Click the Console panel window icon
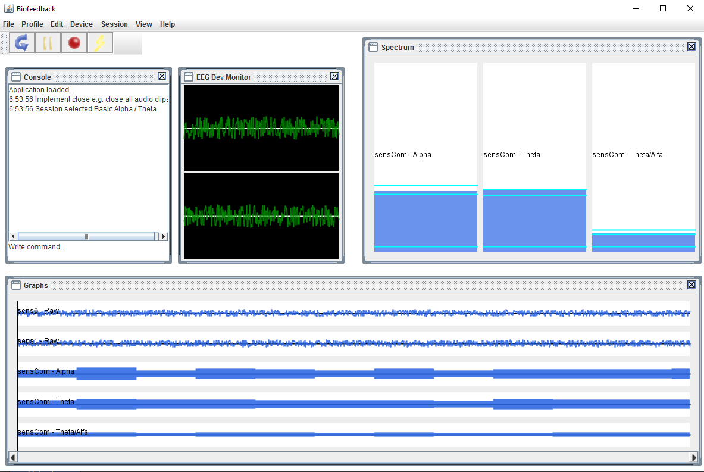The width and height of the screenshot is (704, 472). tap(16, 77)
